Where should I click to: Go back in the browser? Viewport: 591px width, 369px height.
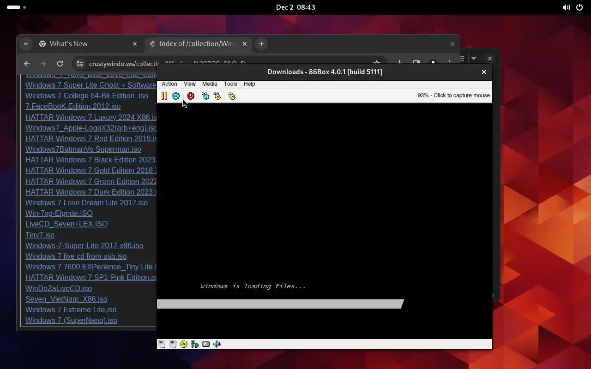tap(27, 64)
